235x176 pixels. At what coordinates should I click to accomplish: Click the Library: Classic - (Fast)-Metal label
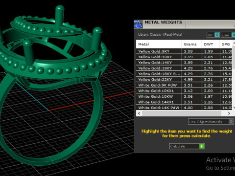pos(160,35)
